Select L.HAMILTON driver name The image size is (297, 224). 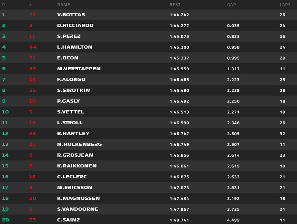coord(75,47)
